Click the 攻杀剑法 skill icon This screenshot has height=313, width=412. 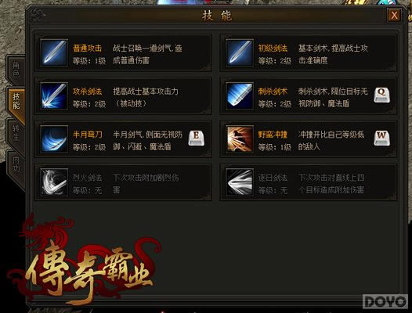[54, 95]
